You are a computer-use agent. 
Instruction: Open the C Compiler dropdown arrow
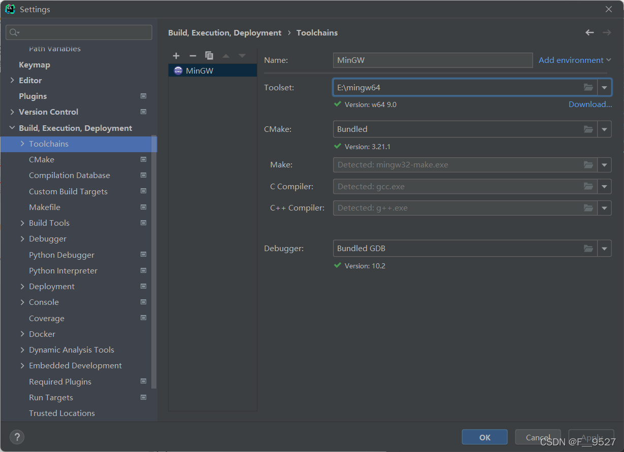(x=604, y=186)
